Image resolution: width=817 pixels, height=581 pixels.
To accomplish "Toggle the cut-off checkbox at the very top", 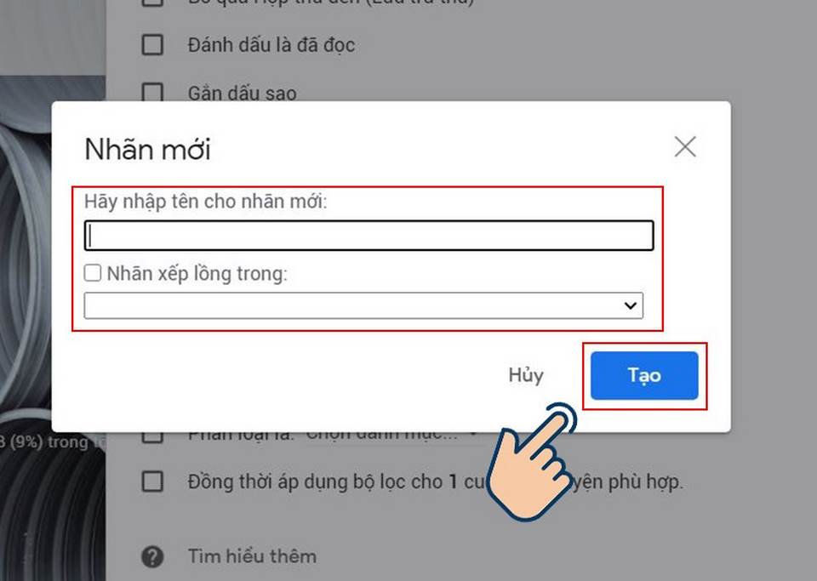I will (152, 3).
